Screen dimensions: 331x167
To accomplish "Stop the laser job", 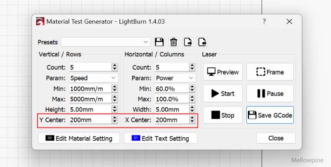I will (223, 115).
